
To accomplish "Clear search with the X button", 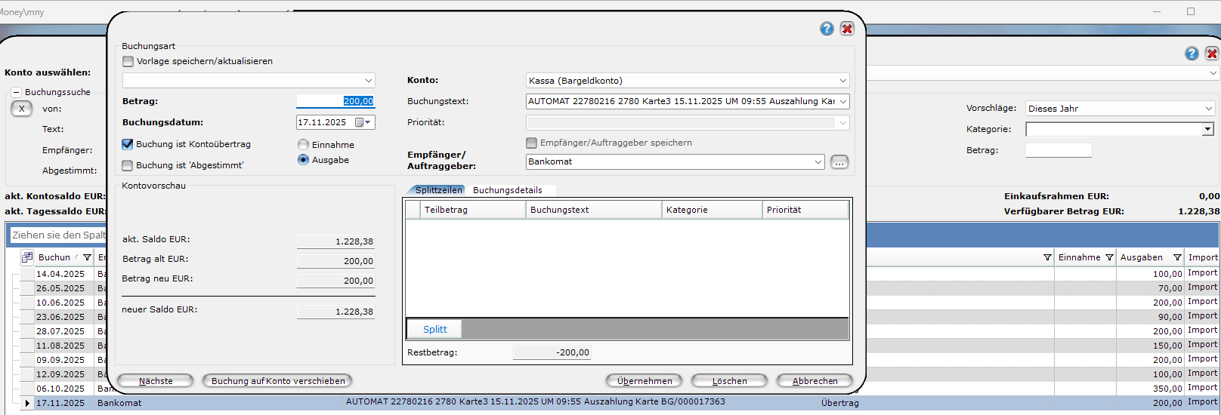I will pos(22,109).
